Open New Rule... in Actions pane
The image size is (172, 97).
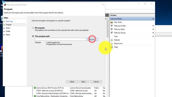tap(118, 22)
